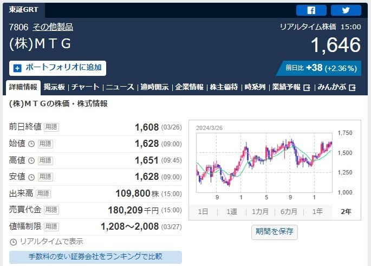Click the 前日比 +38 change badge
The image size is (371, 266).
tap(319, 68)
